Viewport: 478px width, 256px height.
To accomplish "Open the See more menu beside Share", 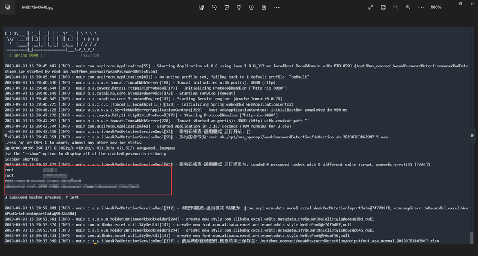I will pyautogui.click(x=276, y=7).
